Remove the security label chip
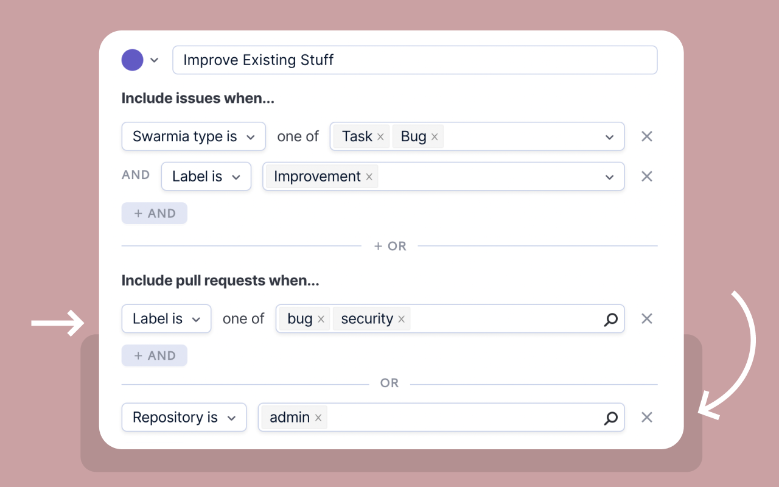Image resolution: width=779 pixels, height=487 pixels. click(401, 319)
